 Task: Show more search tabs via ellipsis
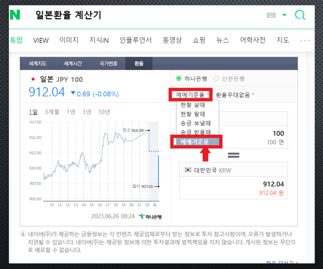pos(305,41)
